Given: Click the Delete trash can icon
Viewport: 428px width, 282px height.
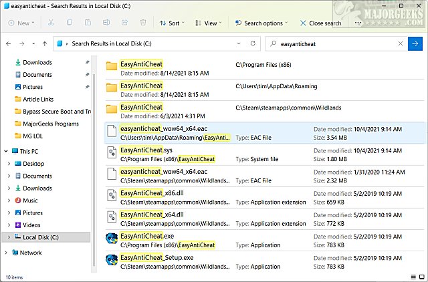Looking at the screenshot, I should coord(142,23).
